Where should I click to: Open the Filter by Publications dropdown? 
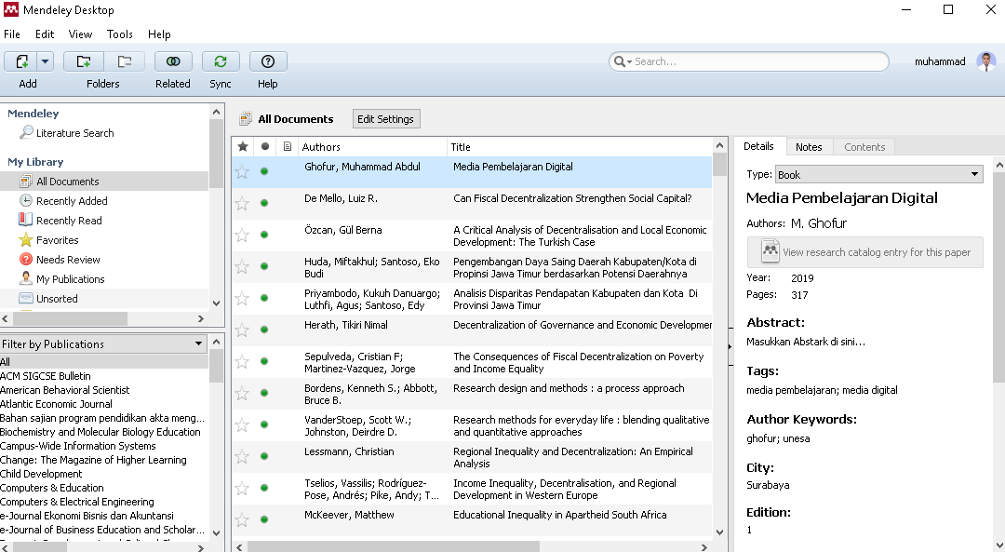[x=198, y=343]
